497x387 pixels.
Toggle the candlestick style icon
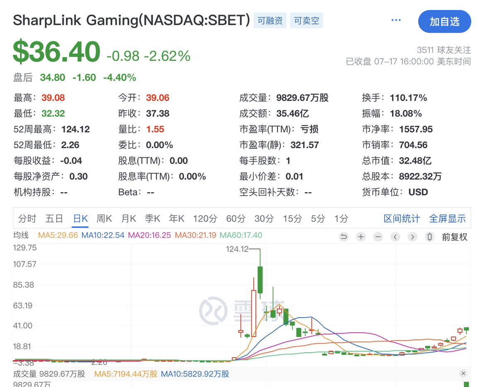point(429,237)
